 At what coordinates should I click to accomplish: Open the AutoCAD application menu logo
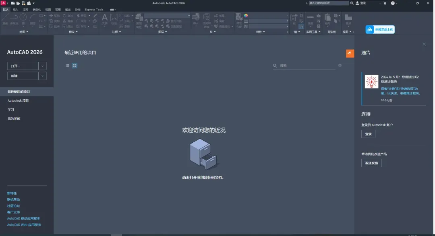click(x=4, y=3)
